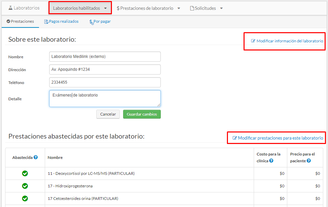Click the Abastecida column header text
The height and width of the screenshot is (207, 328).
coord(22,158)
